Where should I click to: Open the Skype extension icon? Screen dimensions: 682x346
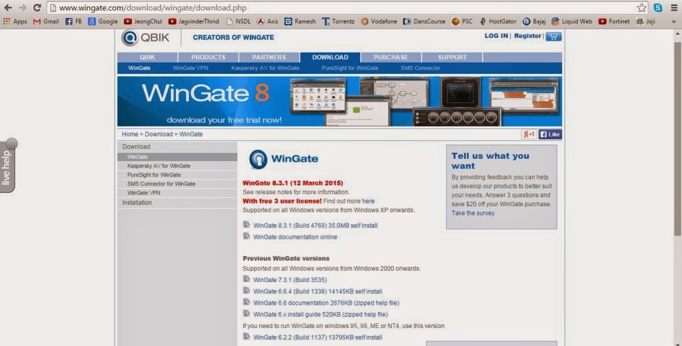click(657, 8)
